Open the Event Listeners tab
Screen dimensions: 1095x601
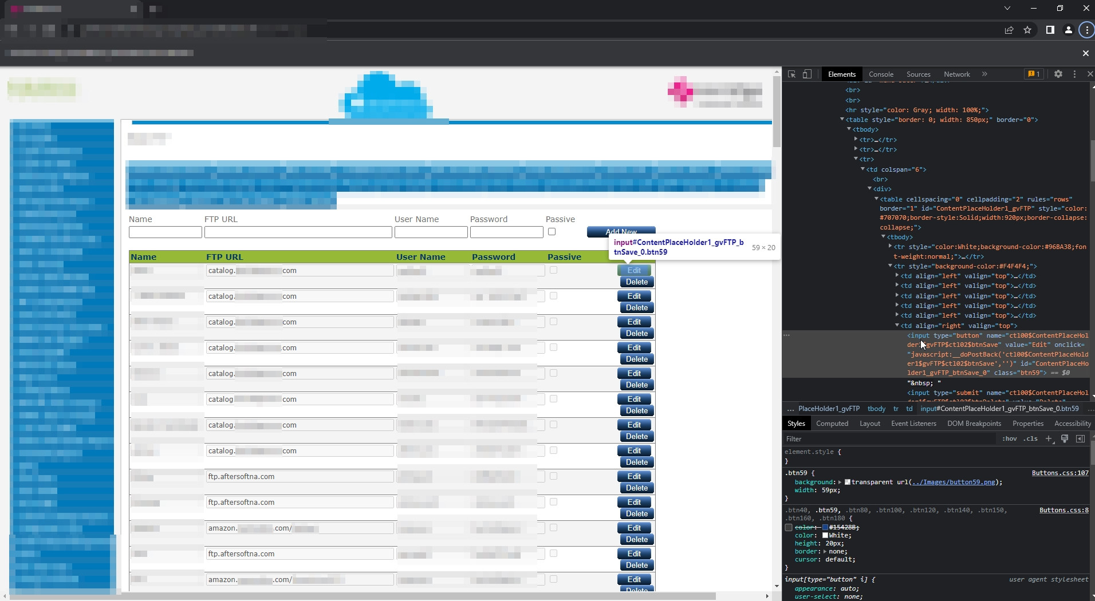(913, 424)
